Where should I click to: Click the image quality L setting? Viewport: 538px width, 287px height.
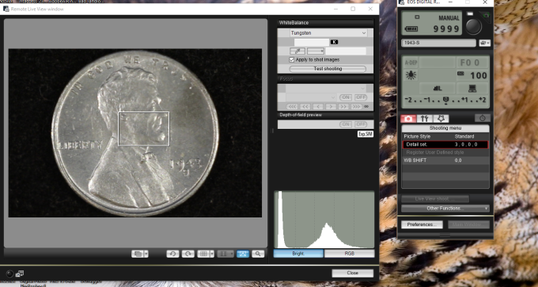(x=437, y=89)
